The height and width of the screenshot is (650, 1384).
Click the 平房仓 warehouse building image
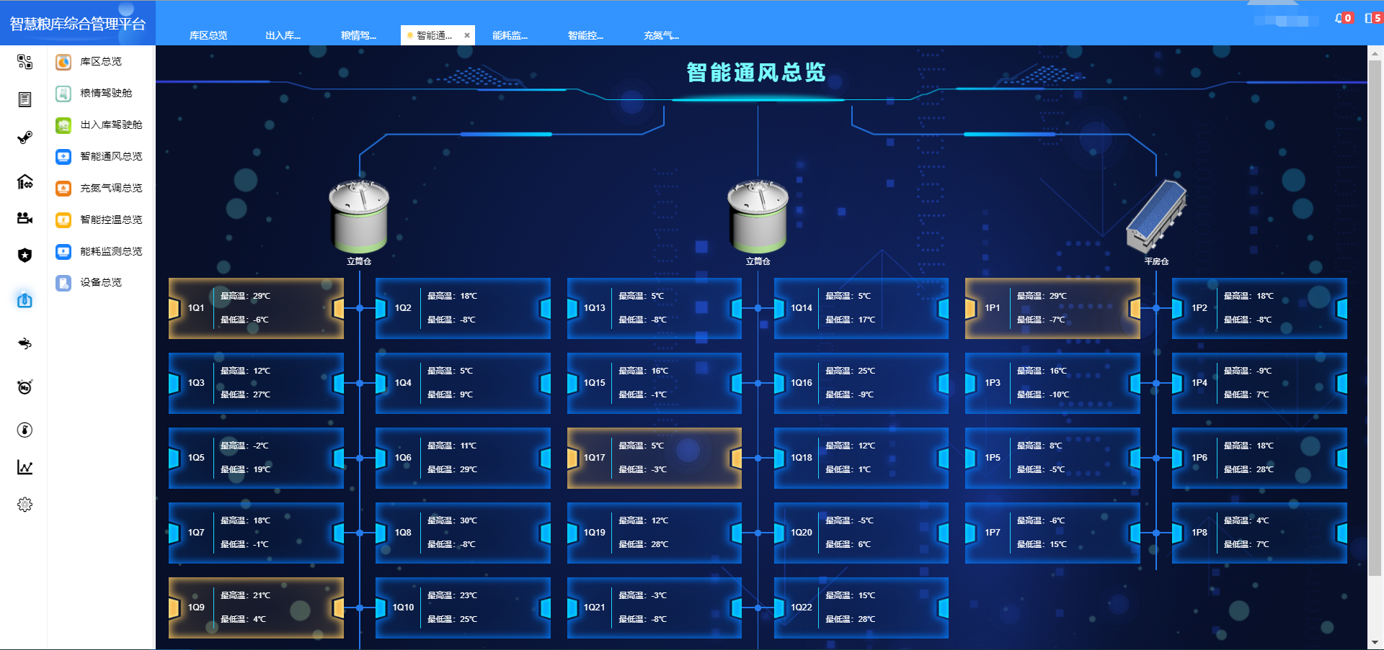point(1156,216)
